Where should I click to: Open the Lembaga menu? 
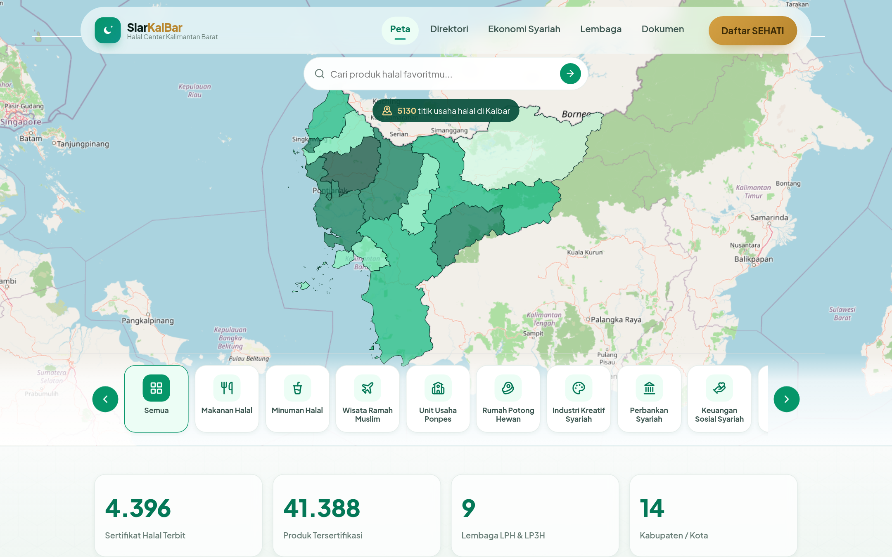pyautogui.click(x=600, y=29)
